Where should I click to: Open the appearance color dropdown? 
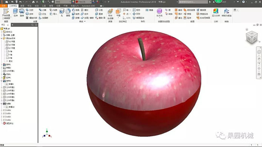click(84, 2)
